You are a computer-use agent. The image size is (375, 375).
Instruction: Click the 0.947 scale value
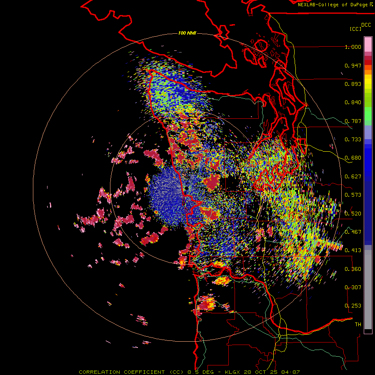[353, 65]
